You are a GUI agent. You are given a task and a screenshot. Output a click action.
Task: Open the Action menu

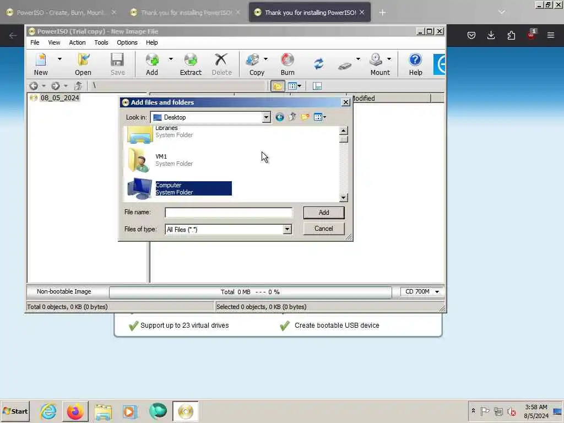coord(77,42)
